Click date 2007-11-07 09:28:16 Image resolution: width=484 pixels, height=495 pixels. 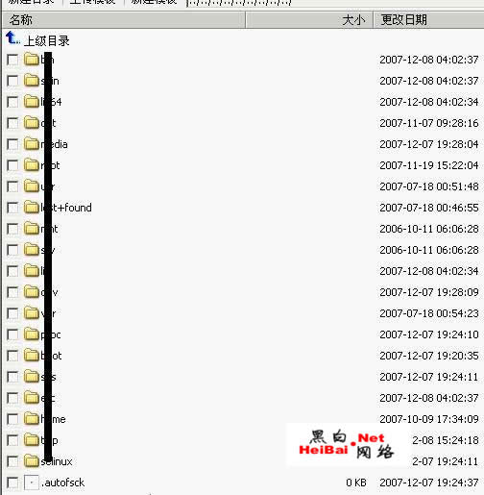point(429,123)
